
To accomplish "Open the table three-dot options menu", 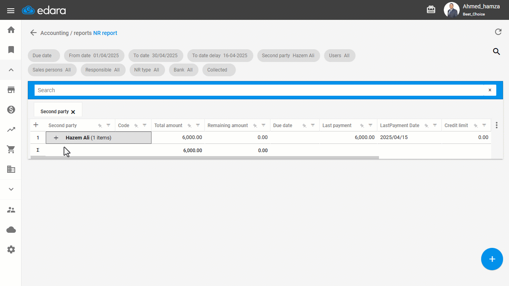I will 496,125.
